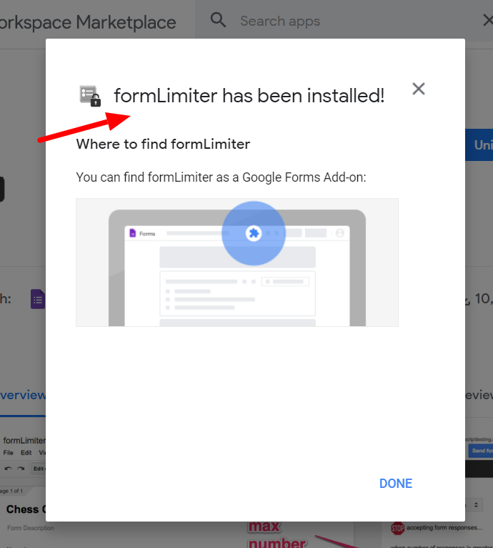This screenshot has height=548, width=493.
Task: Open the Edit menu in preview screenshot
Action: point(26,453)
